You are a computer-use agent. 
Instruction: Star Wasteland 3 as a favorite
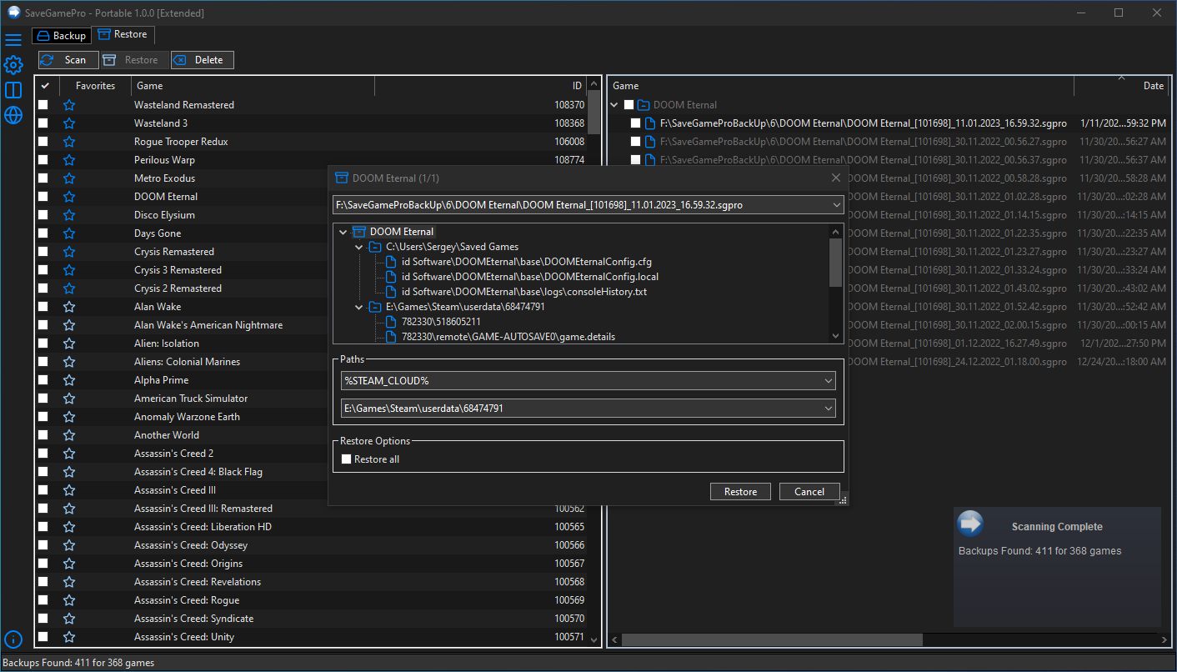[x=69, y=123]
